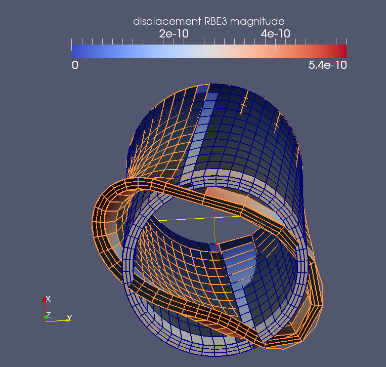Click the '2e-10' tick label on the color bar
Screen dimensions: 386x367
(174, 34)
